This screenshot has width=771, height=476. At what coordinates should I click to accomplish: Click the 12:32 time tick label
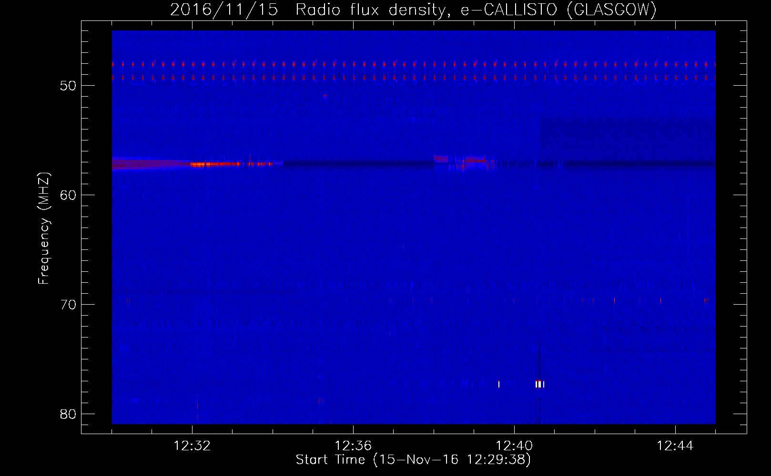coord(192,446)
